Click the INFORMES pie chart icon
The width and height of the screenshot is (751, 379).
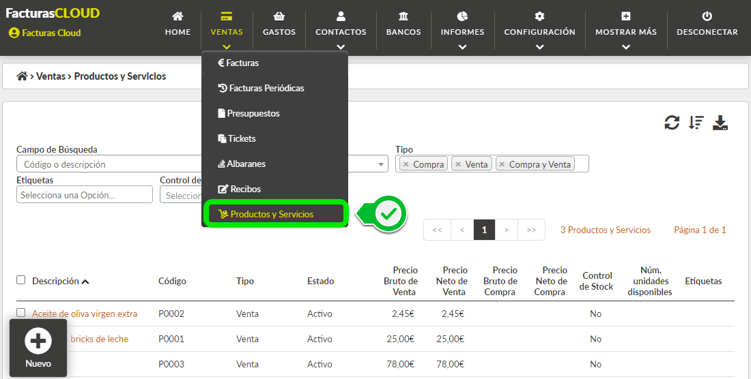462,16
